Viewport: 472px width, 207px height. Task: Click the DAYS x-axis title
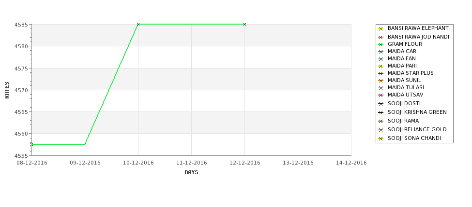191,172
